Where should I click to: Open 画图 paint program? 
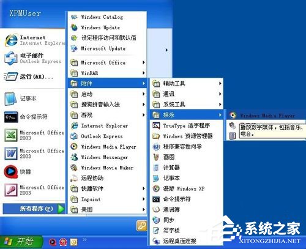click(187, 157)
